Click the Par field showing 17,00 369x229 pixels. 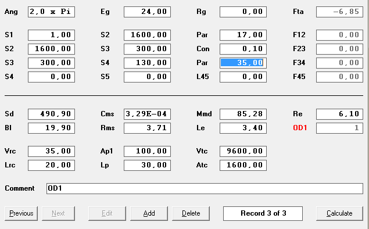243,35
